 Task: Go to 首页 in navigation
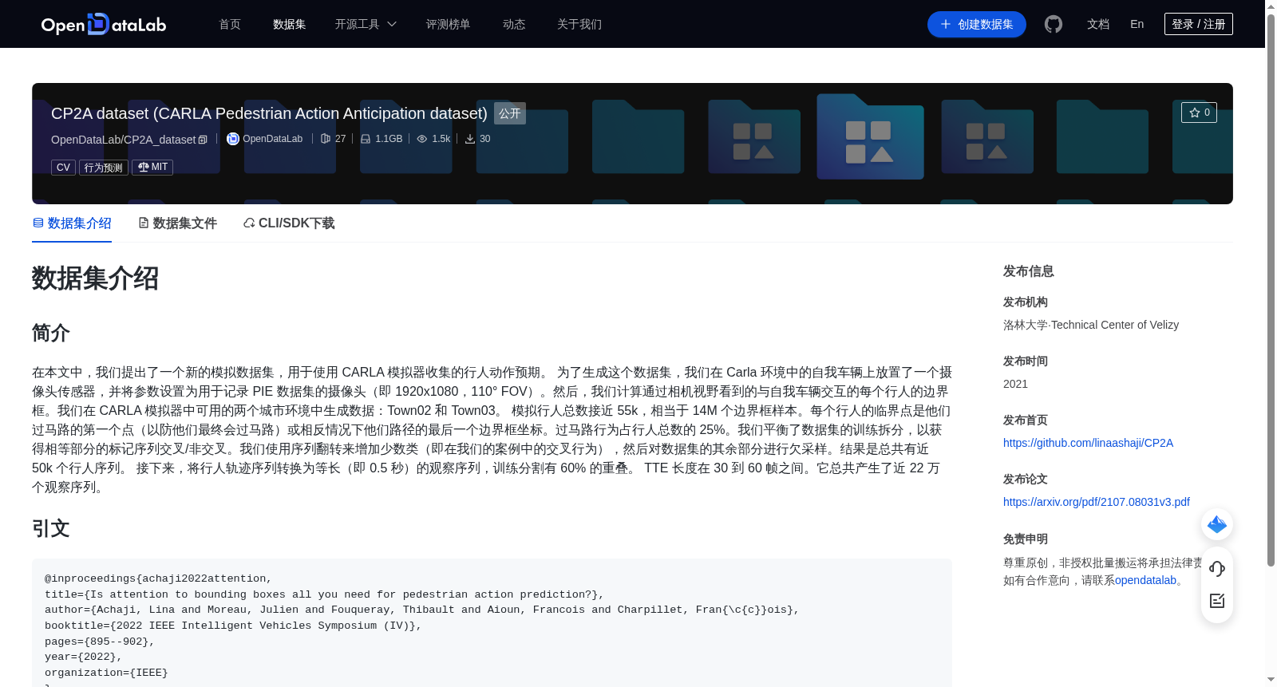[230, 24]
